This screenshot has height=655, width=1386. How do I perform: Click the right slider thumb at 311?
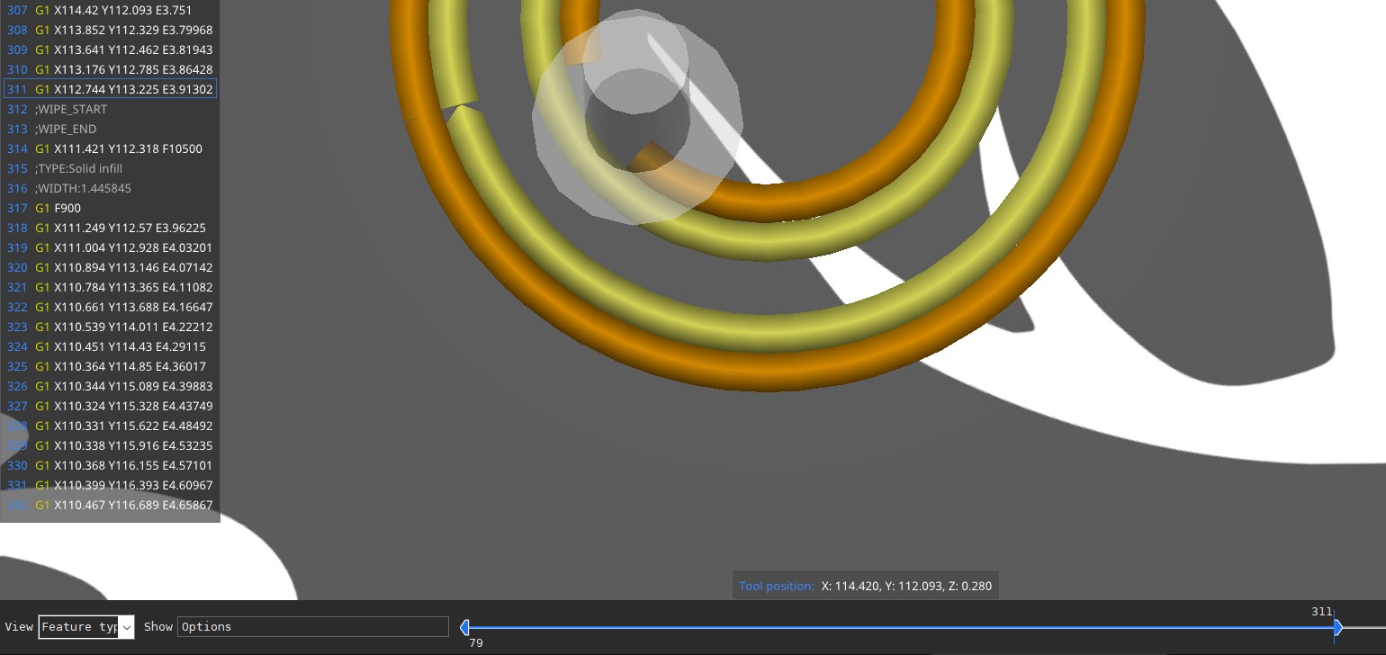click(x=1337, y=627)
